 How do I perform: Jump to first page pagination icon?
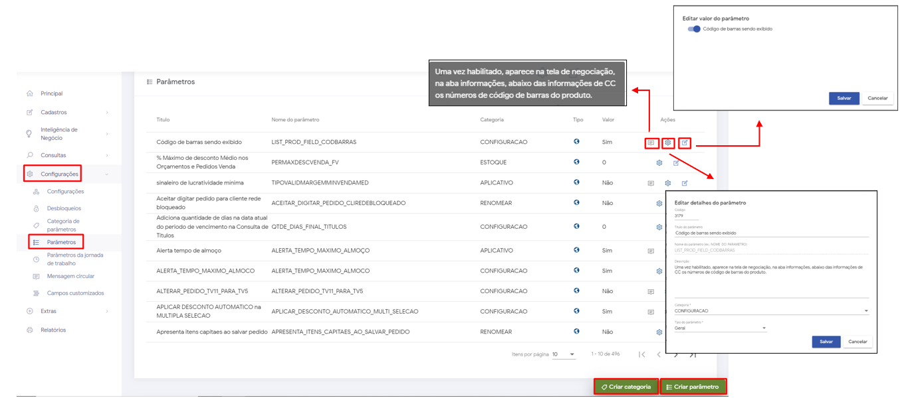pos(641,354)
